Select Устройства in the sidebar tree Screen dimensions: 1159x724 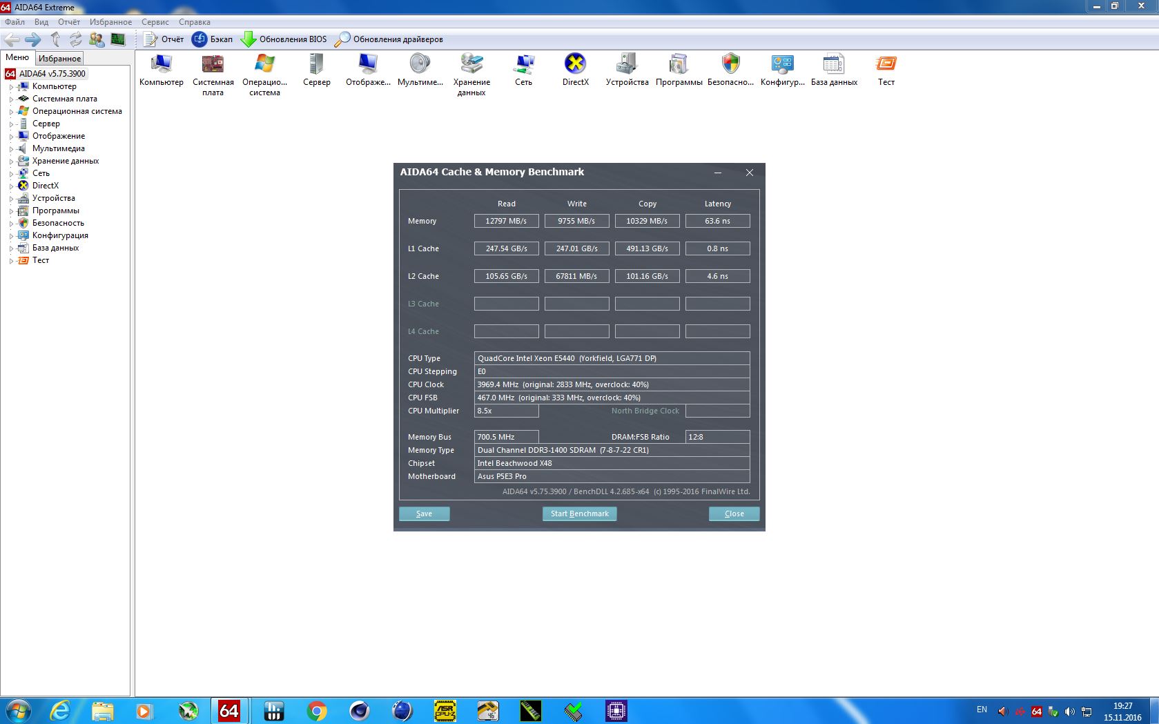click(54, 198)
